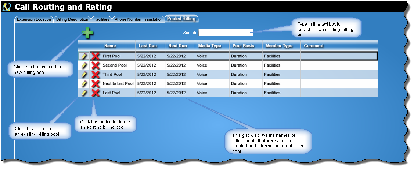This screenshot has width=414, height=169.
Task: Delete Last Pool using red X
Action: 95,93
